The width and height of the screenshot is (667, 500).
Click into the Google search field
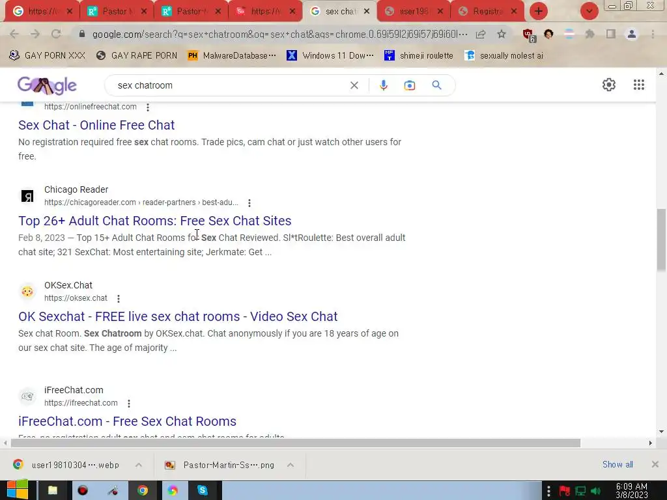pos(230,85)
